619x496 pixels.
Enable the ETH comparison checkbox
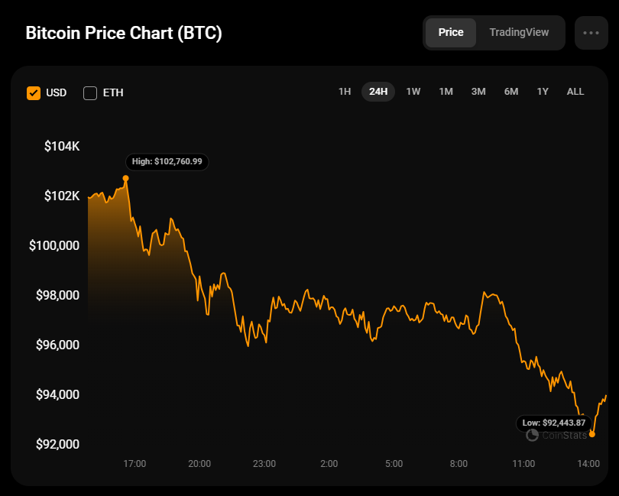click(x=90, y=93)
